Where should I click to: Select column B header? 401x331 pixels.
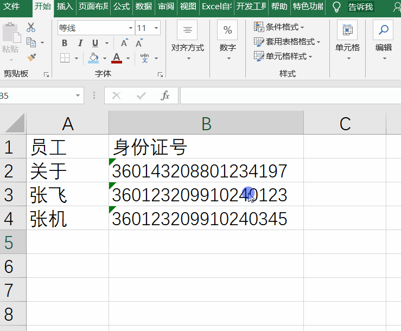tap(206, 123)
